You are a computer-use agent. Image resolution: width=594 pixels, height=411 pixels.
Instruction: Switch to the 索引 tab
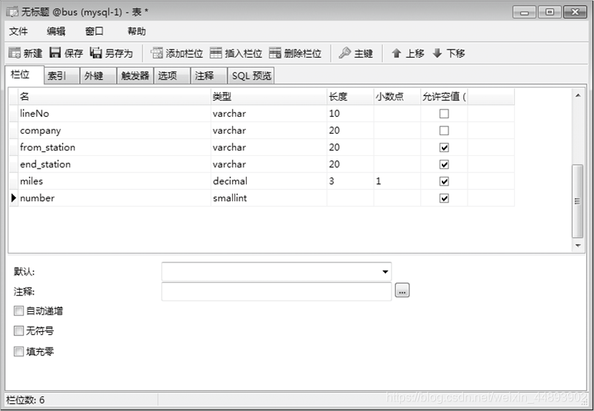[x=61, y=76]
